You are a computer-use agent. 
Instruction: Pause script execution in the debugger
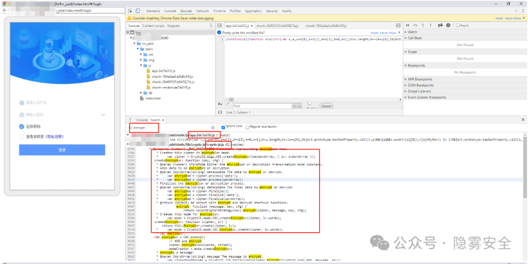(408, 25)
